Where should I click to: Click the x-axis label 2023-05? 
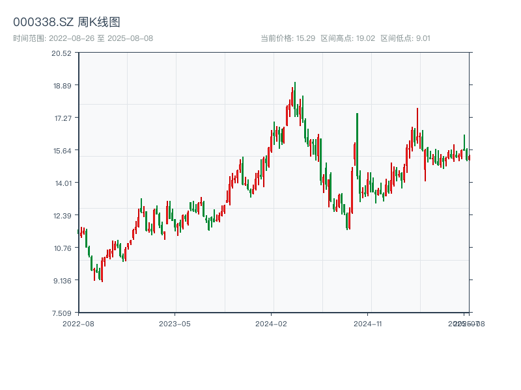(x=175, y=324)
